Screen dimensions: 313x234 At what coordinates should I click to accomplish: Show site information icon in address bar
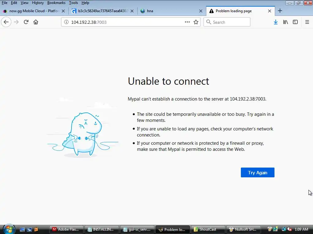pos(66,22)
